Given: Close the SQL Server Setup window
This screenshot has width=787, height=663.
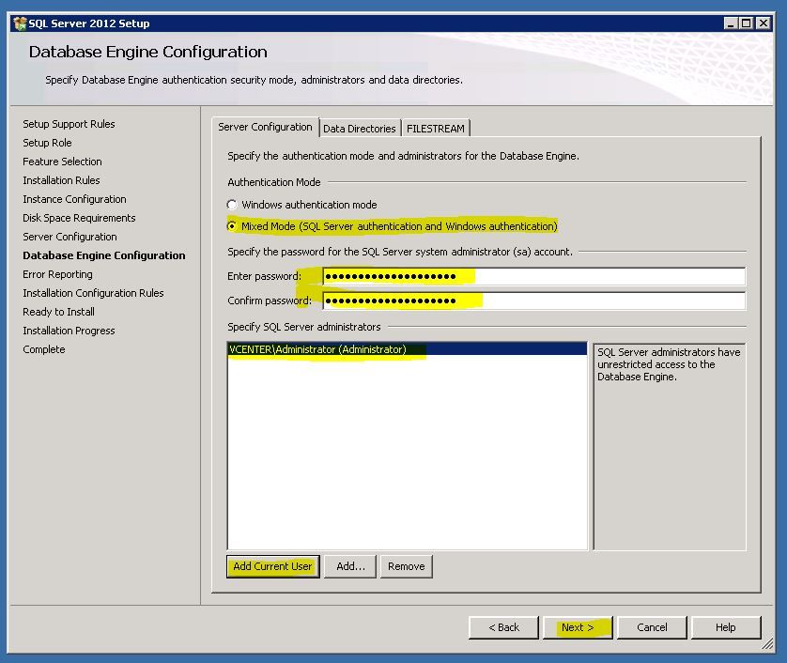Looking at the screenshot, I should (764, 23).
